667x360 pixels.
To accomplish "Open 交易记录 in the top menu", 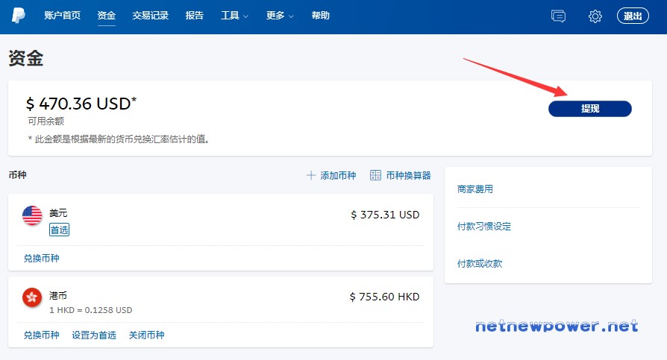I will click(150, 16).
